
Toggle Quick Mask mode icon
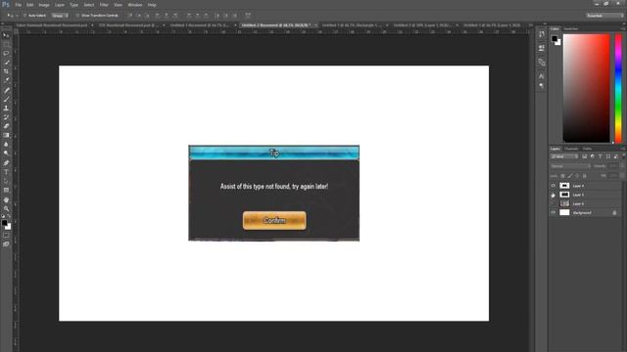tap(6, 236)
